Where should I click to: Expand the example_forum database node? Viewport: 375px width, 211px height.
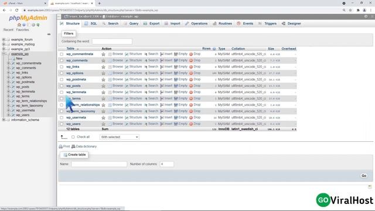point(4,39)
